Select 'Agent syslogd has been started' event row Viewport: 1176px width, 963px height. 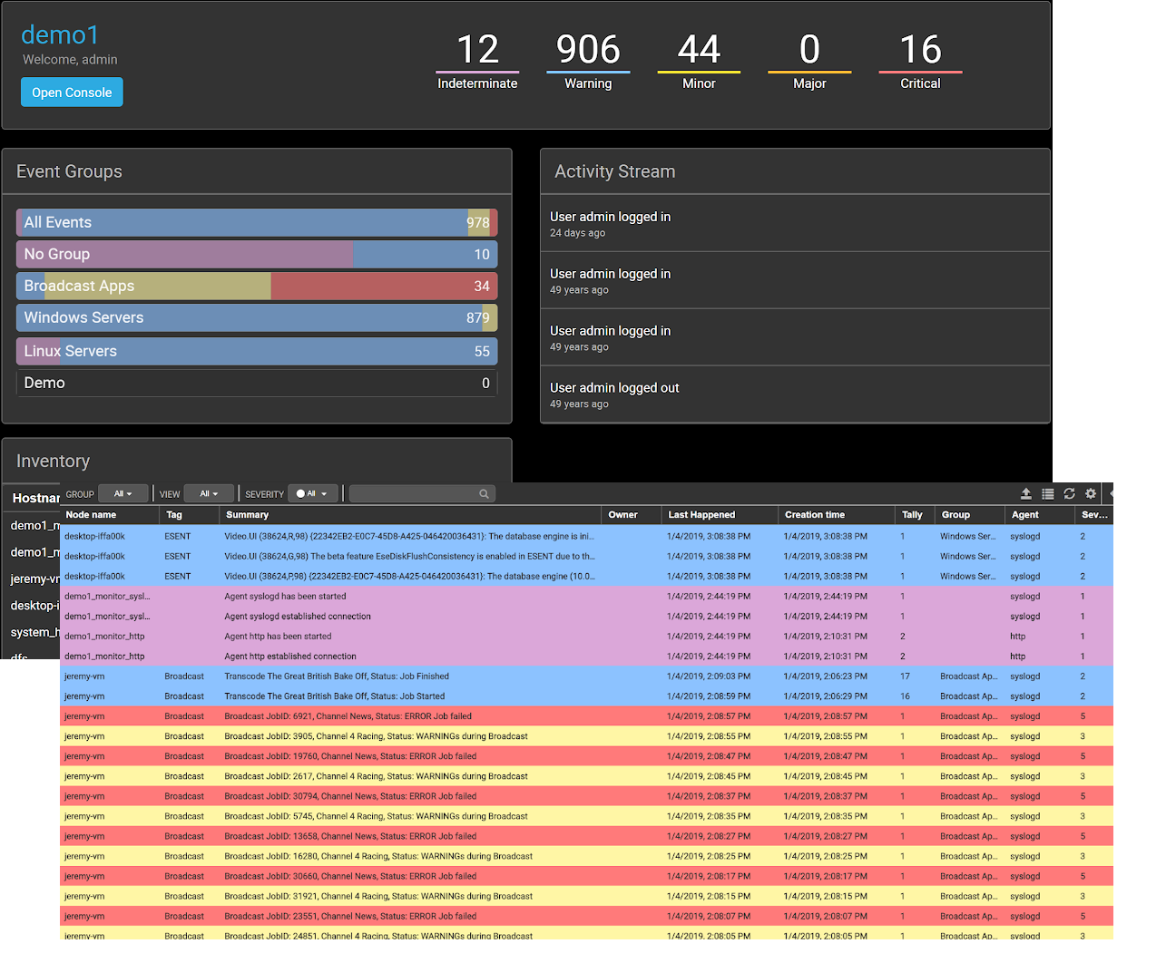click(586, 596)
